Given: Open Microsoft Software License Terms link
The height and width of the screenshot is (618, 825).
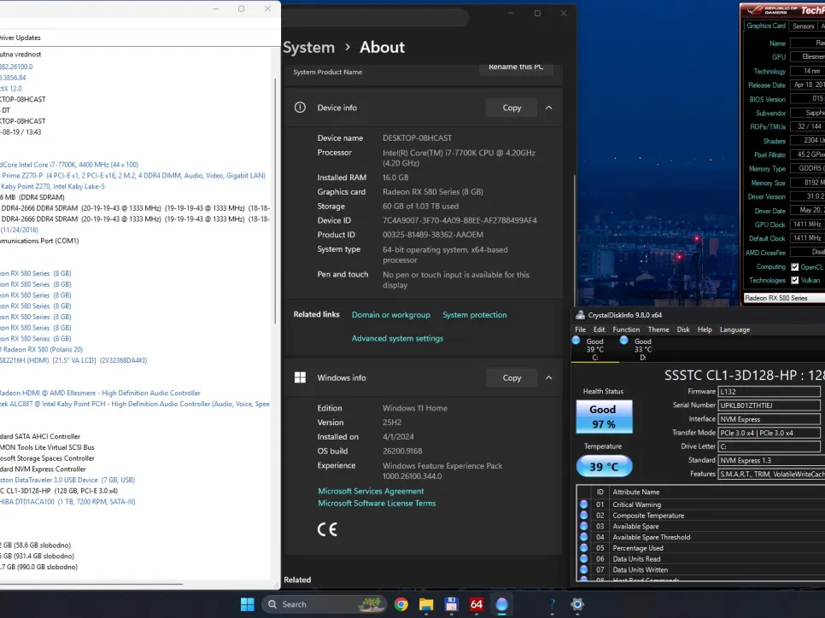Looking at the screenshot, I should coord(377,503).
